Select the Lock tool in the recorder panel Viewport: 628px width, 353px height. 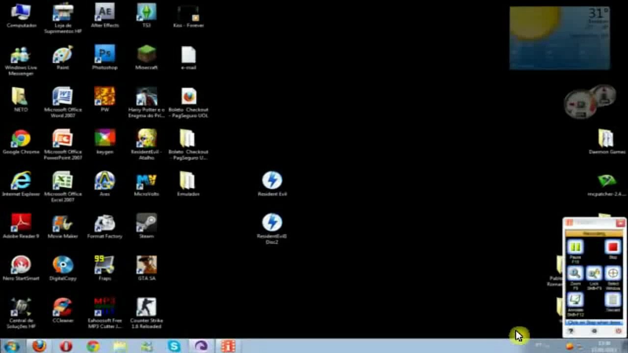pyautogui.click(x=594, y=273)
